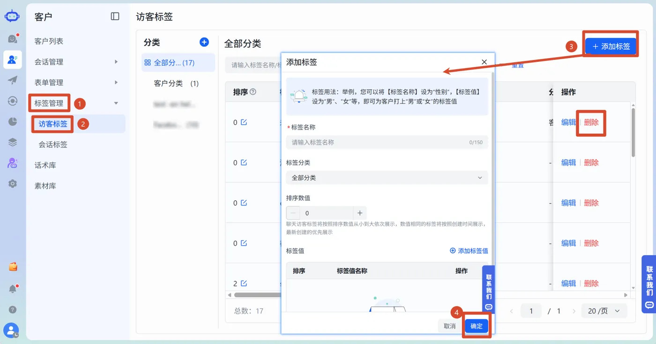Click the purple AI robot icon
The image size is (656, 344).
(x=13, y=163)
